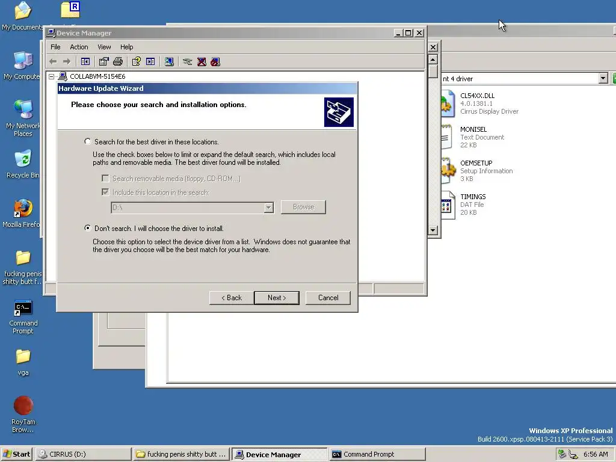
Task: Toggle 'Search removable media' checkbox
Action: click(105, 178)
